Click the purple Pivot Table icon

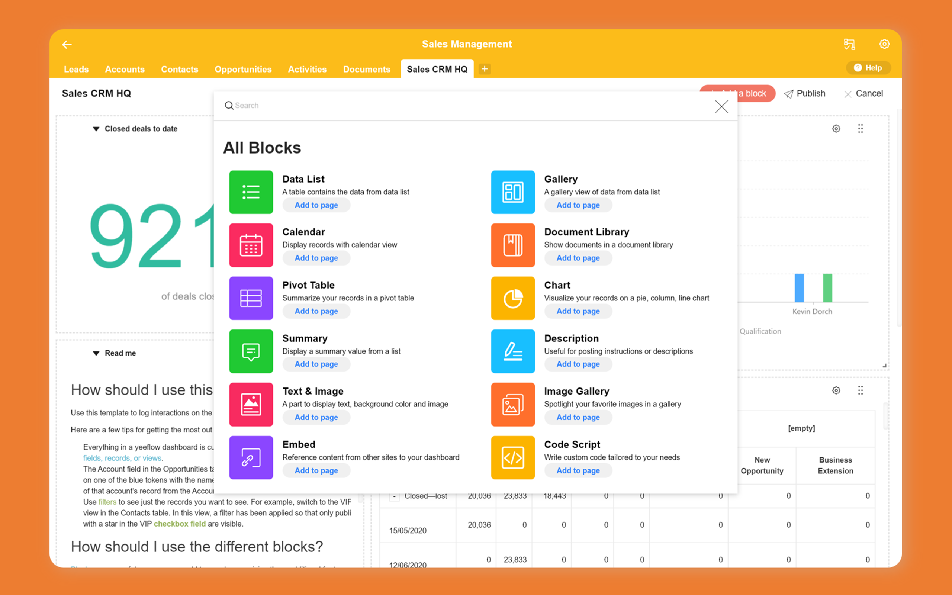coord(251,298)
